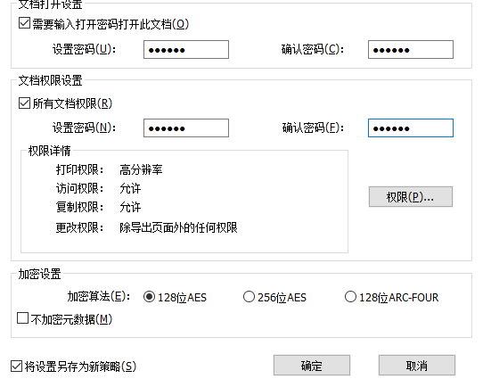This screenshot has height=387, width=491.
Task: Focus the 确认密码(C) field
Action: coord(411,50)
